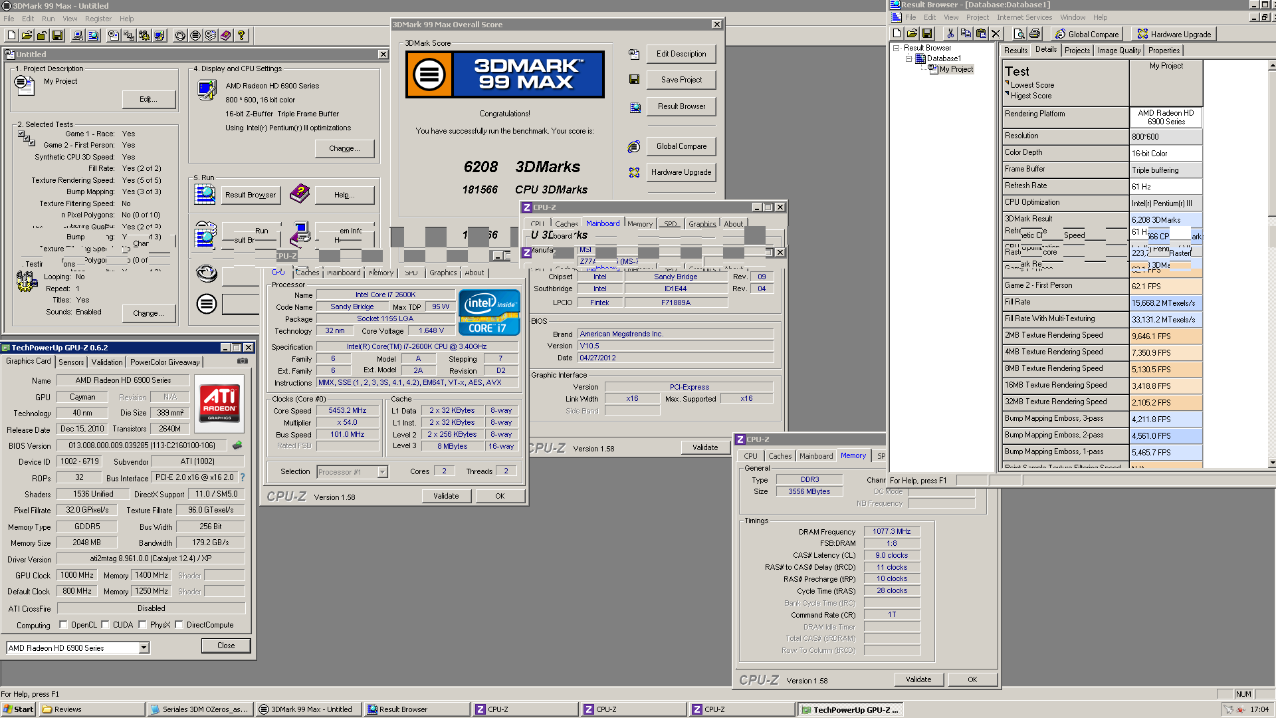Click Save Project button in score dialog

point(681,80)
